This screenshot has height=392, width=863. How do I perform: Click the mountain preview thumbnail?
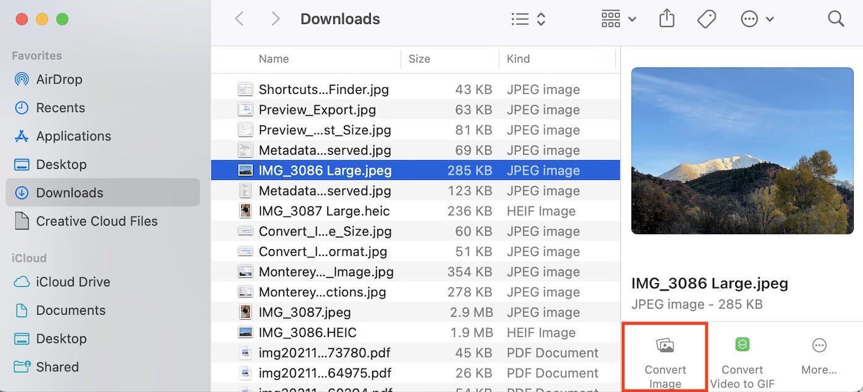[742, 151]
